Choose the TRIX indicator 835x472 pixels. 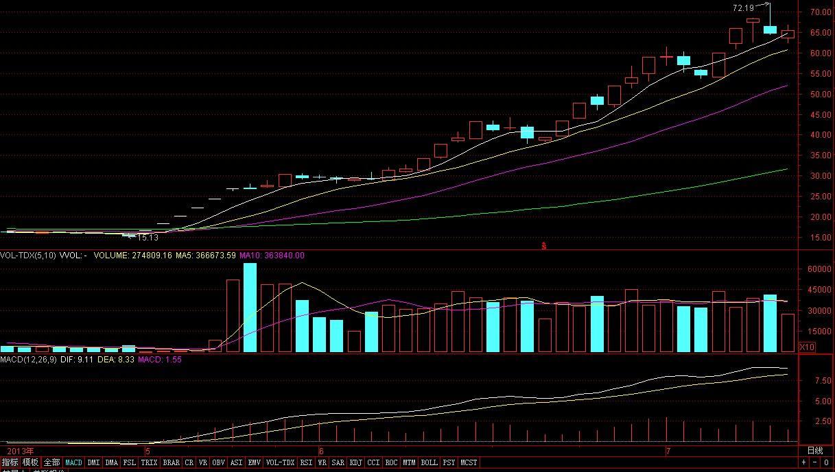click(x=149, y=462)
